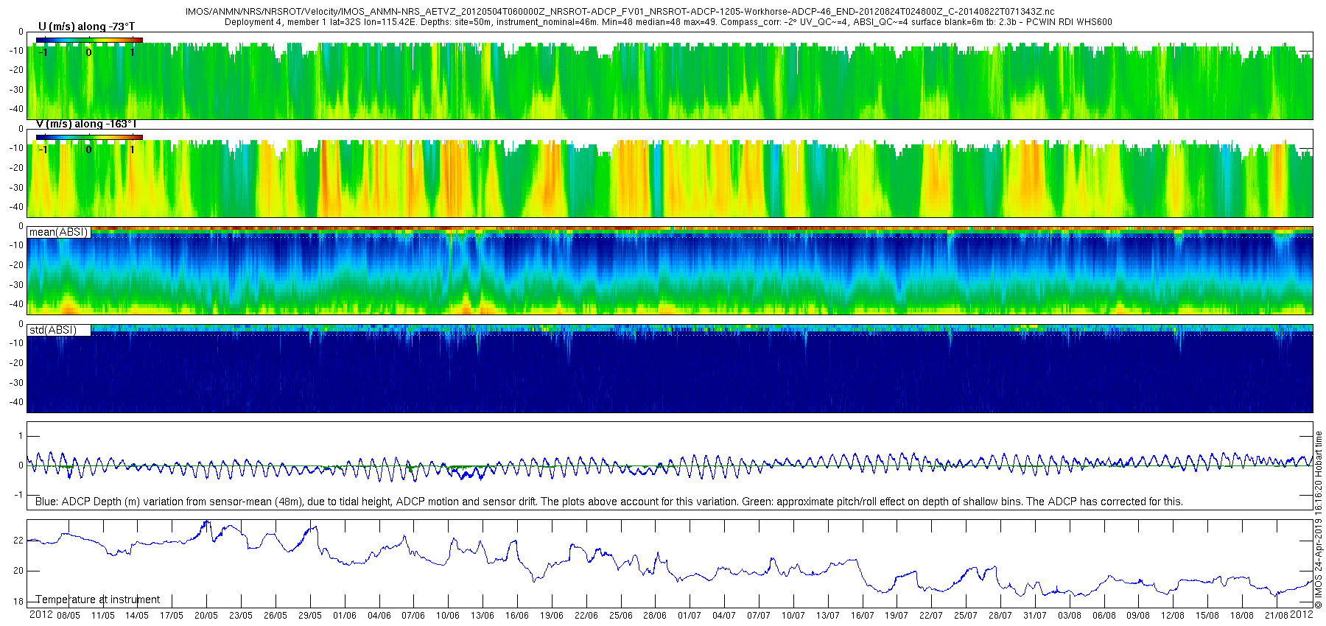This screenshot has width=1326, height=626.
Task: Click the 22 degree temperature axis tick
Action: (x=18, y=541)
